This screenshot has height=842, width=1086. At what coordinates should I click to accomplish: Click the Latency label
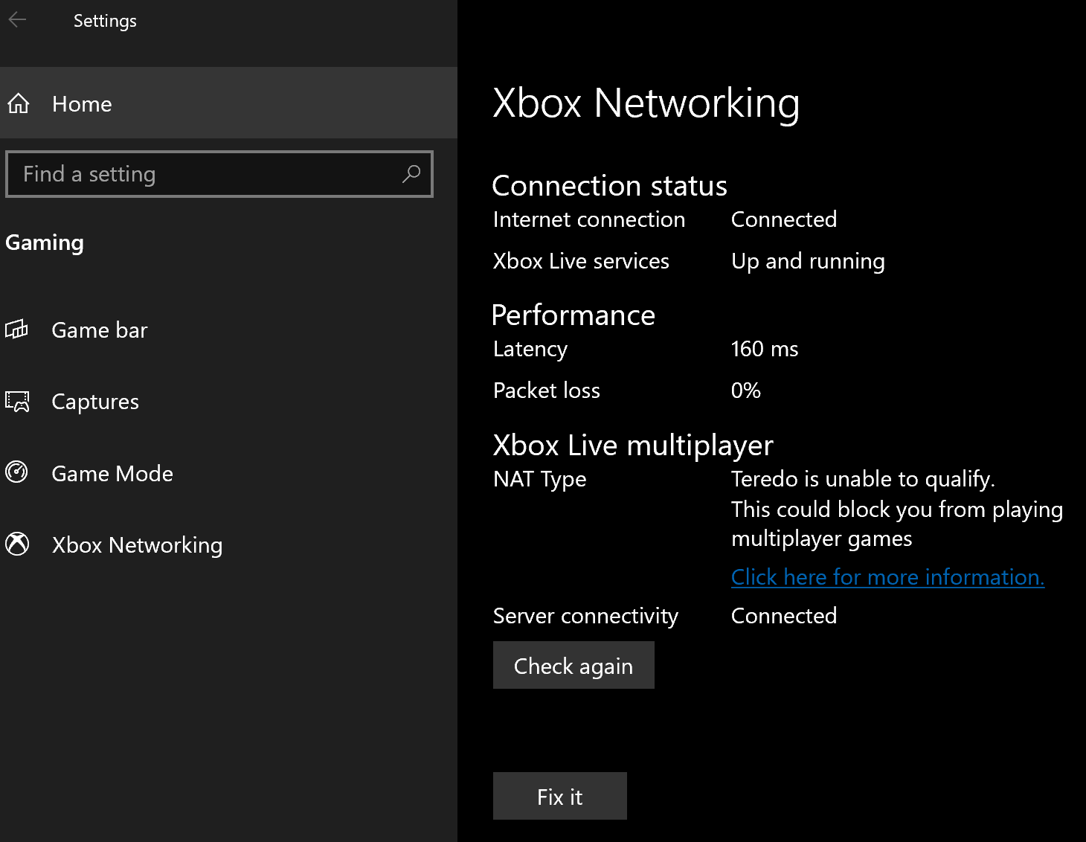530,350
